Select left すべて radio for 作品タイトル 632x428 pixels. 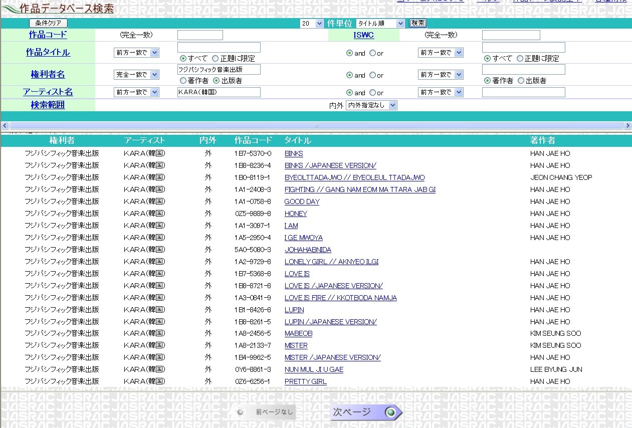[x=183, y=59]
